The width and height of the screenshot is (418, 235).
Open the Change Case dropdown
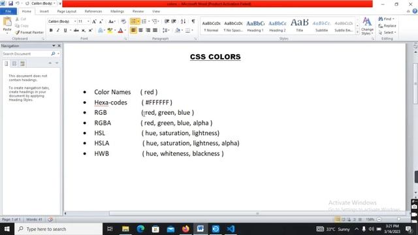coord(112,22)
